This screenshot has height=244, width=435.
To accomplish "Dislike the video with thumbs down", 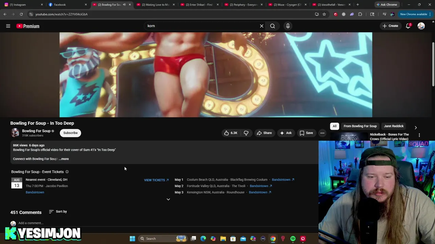I will 246,133.
